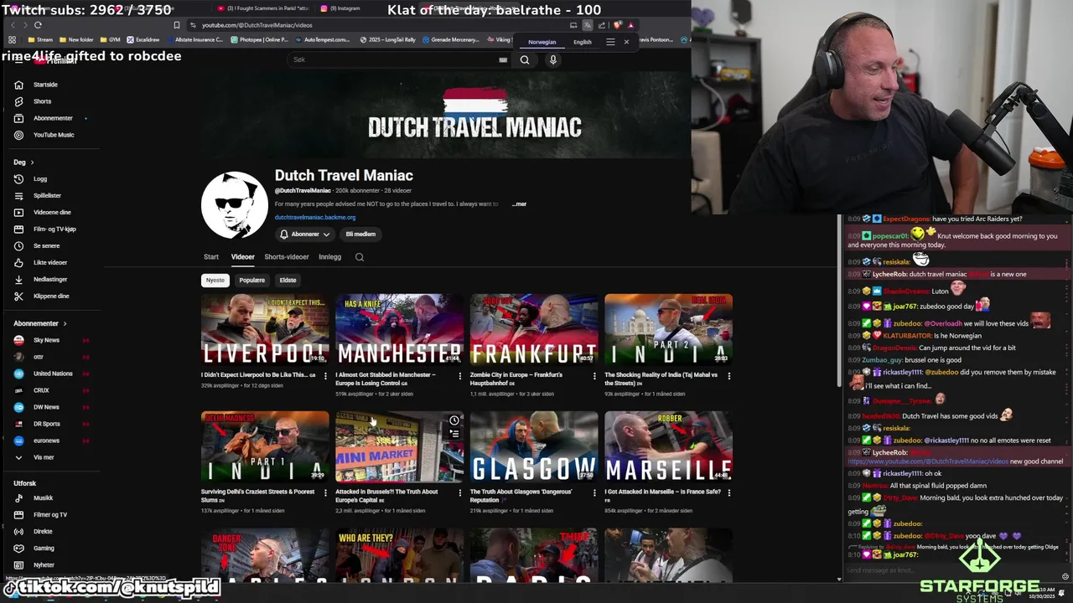Select Norwegian in translate popup
Screen dimensions: 1073x603
542,42
